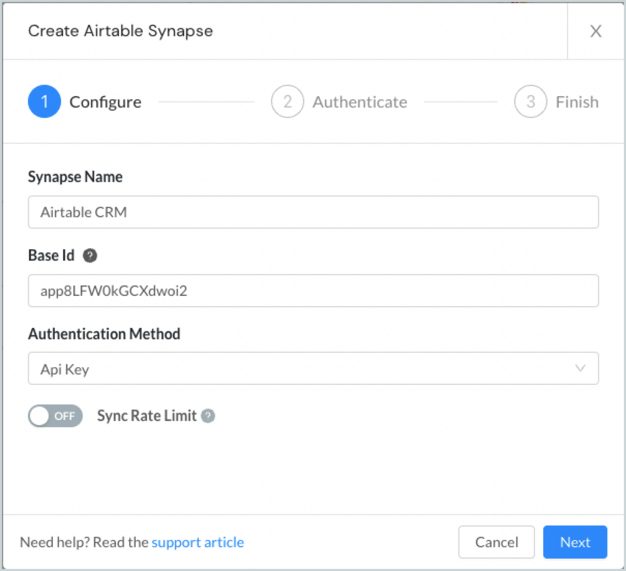Click step 3 Finish circle indicator
The width and height of the screenshot is (626, 571).
pyautogui.click(x=530, y=101)
